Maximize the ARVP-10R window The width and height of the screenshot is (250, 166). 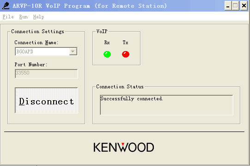point(235,6)
